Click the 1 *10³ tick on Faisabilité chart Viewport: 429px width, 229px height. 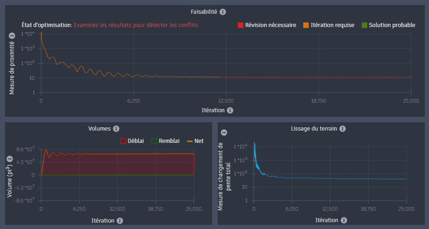(28, 49)
